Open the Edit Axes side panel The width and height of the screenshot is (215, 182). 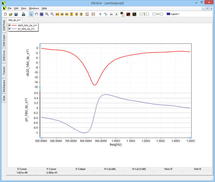pyautogui.click(x=4, y=56)
